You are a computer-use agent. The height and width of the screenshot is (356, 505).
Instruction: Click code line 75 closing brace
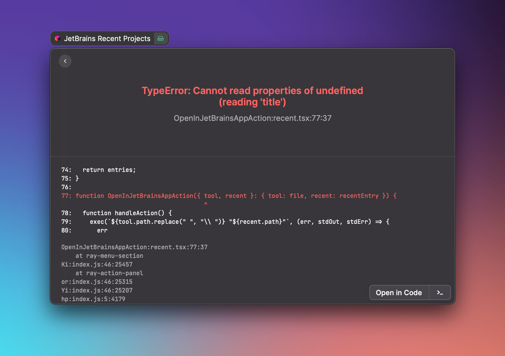click(x=70, y=178)
